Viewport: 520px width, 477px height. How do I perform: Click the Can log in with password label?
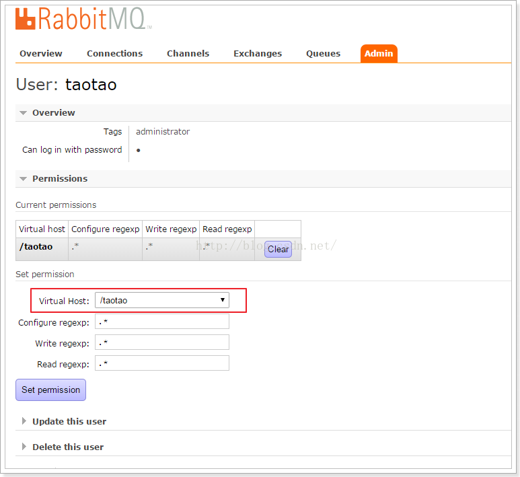point(72,150)
